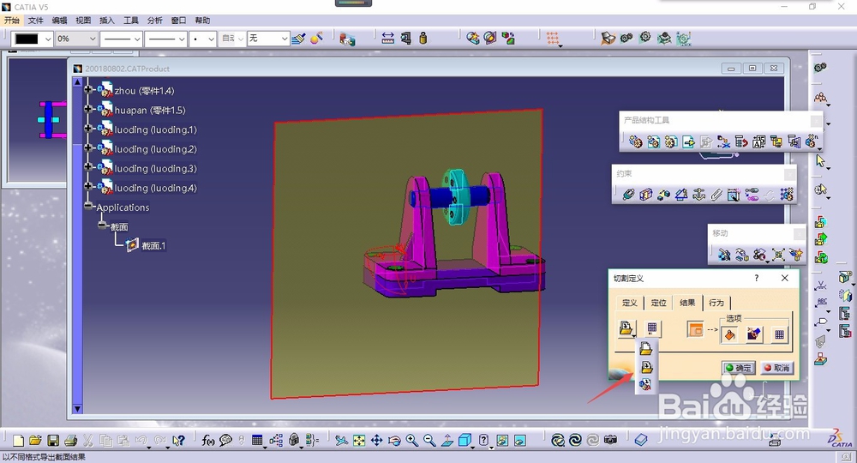
Task: Select the Rotate view tool
Action: pos(394,441)
